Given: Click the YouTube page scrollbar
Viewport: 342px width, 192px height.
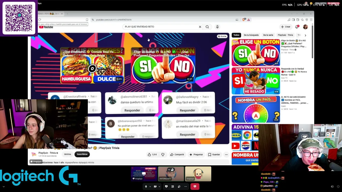Looking at the screenshot, I should coord(312,41).
